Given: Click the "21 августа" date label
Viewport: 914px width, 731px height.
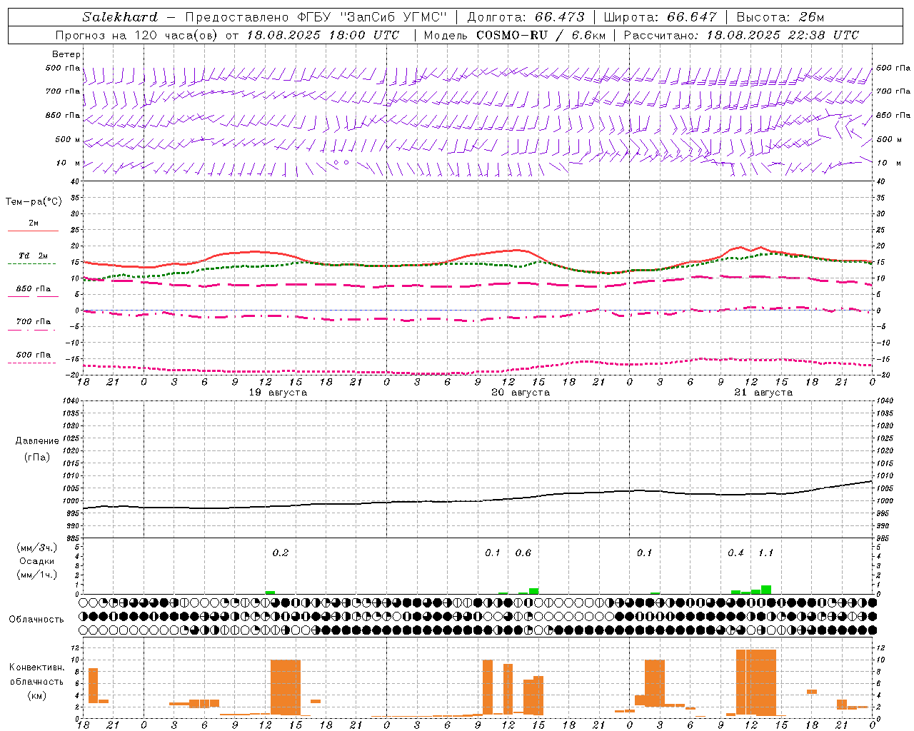Looking at the screenshot, I should pos(763,392).
